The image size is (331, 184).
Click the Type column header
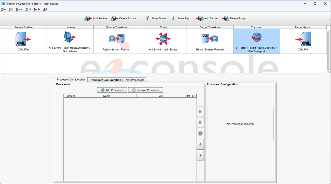(x=160, y=96)
